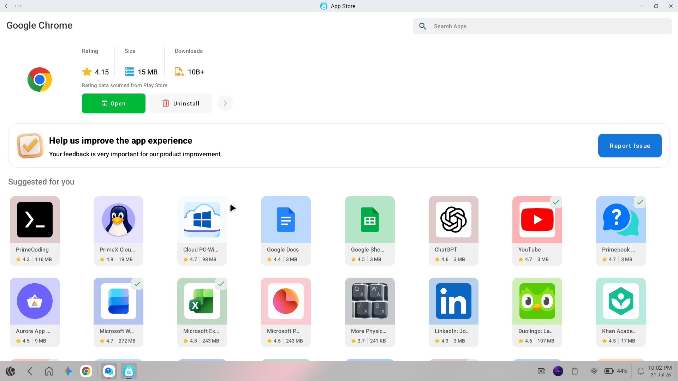The image size is (678, 381).
Task: Click the 4.15 rating value
Action: [102, 72]
